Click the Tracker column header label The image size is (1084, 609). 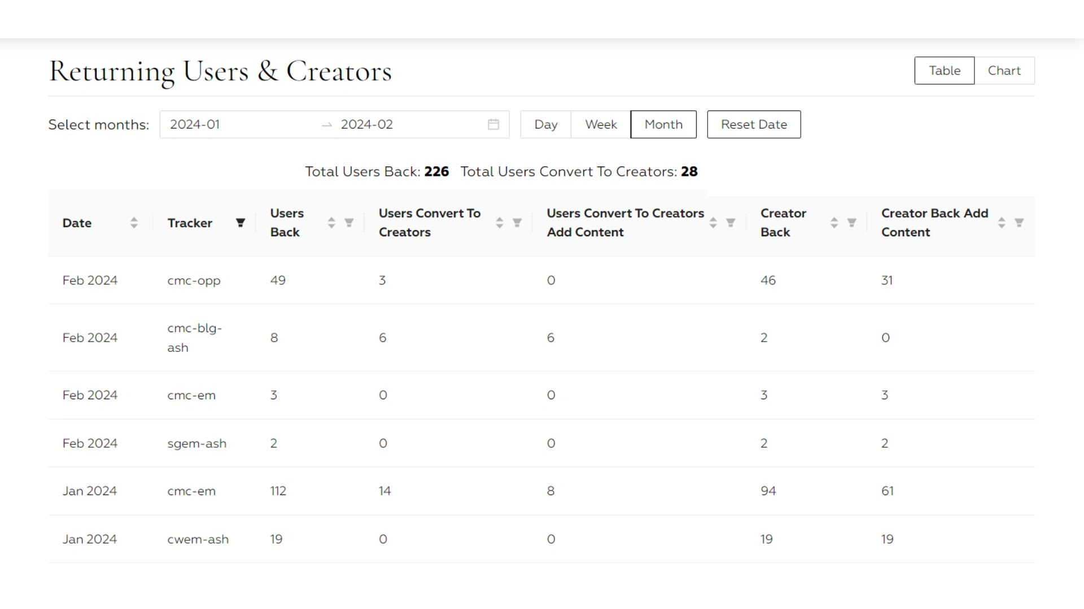point(190,223)
